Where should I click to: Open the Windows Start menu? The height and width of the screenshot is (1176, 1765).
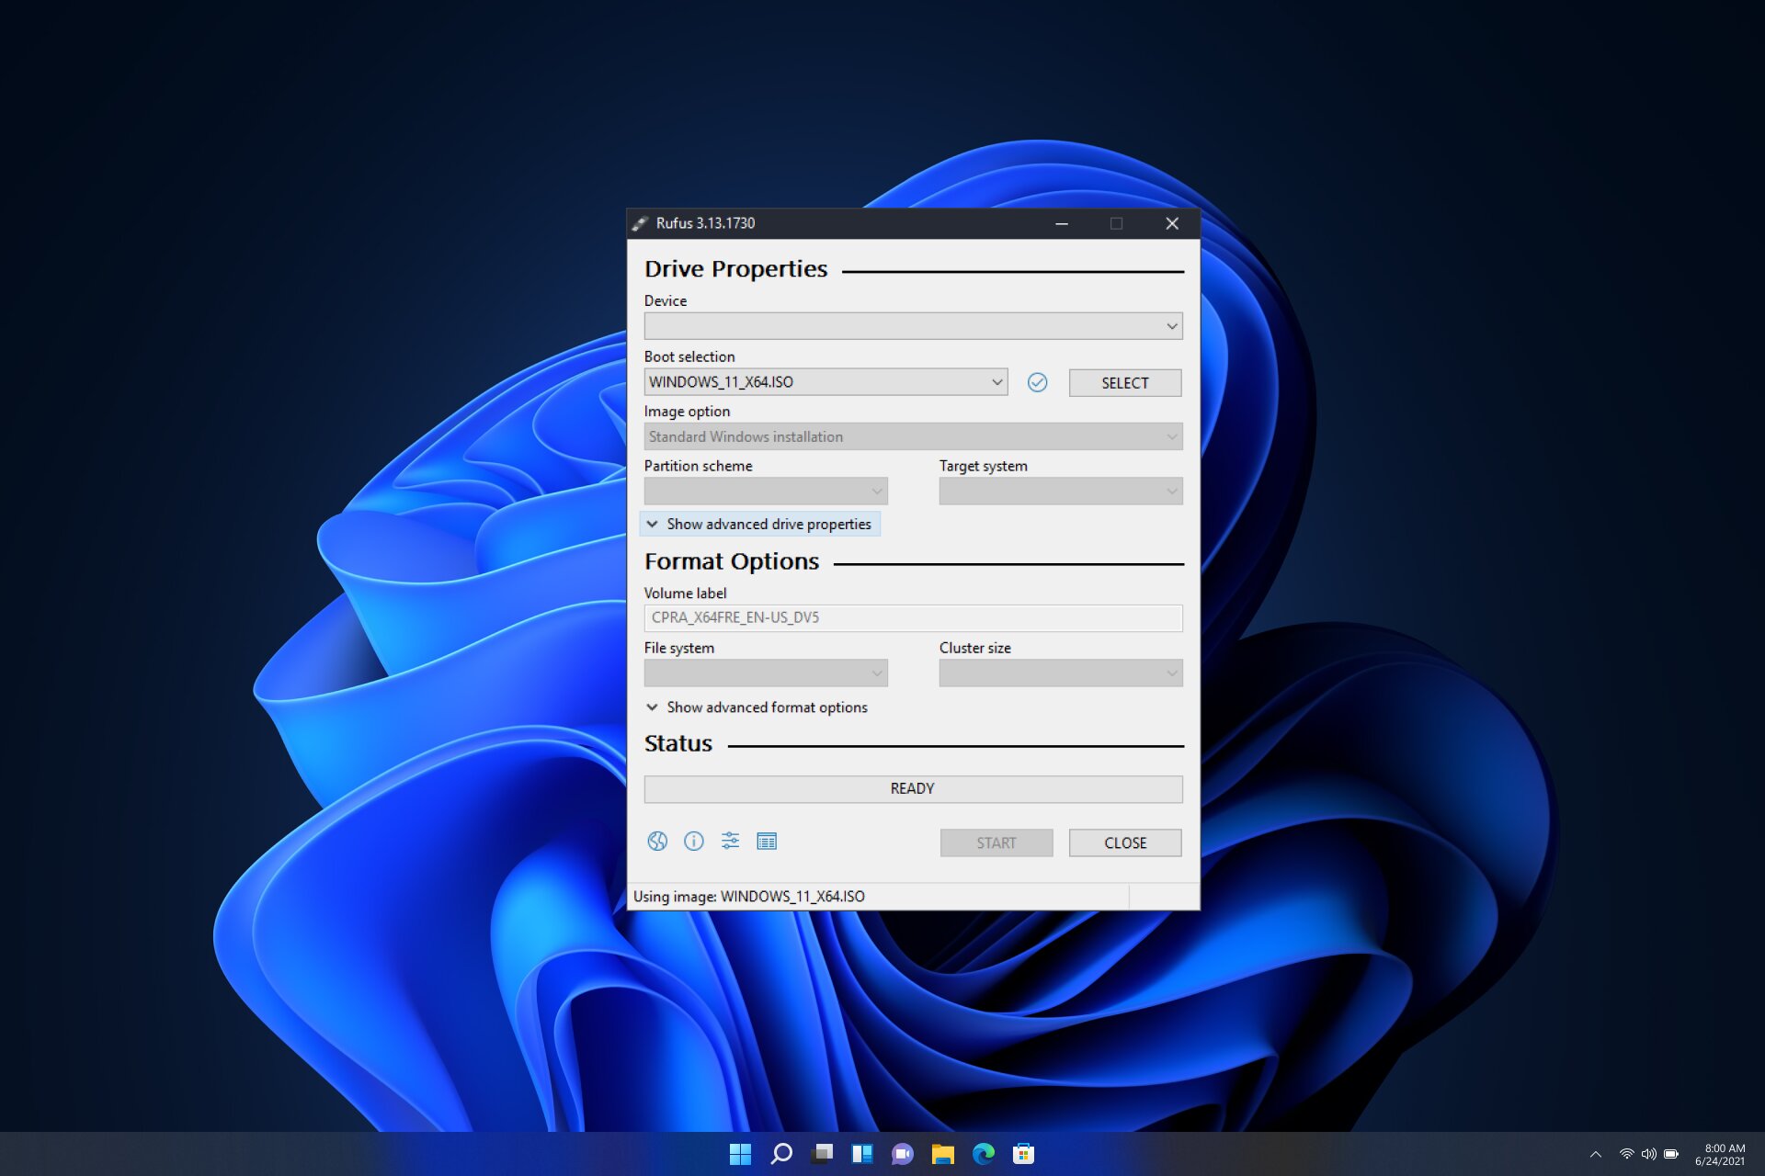coord(740,1154)
